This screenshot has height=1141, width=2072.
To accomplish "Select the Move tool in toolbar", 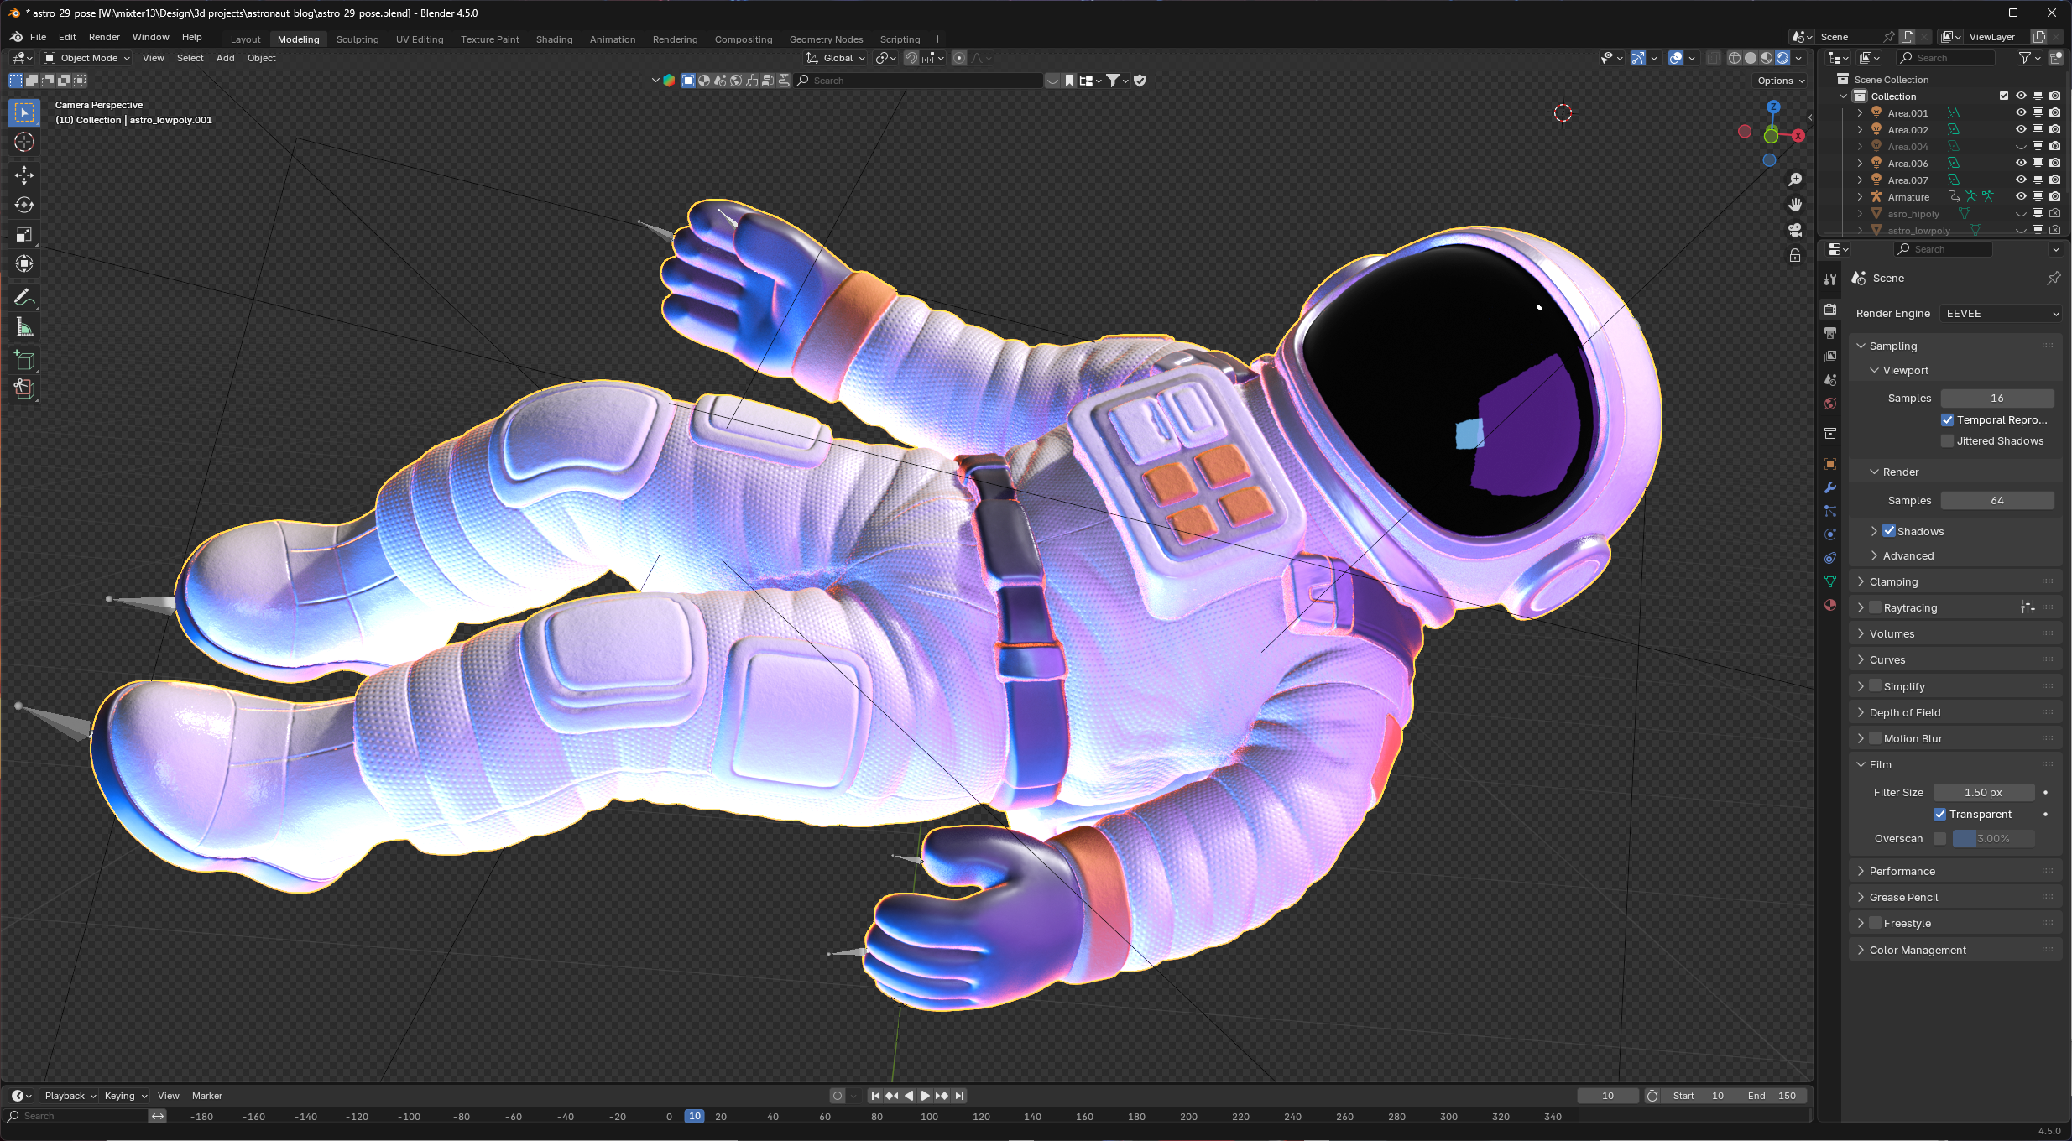I will click(x=24, y=175).
